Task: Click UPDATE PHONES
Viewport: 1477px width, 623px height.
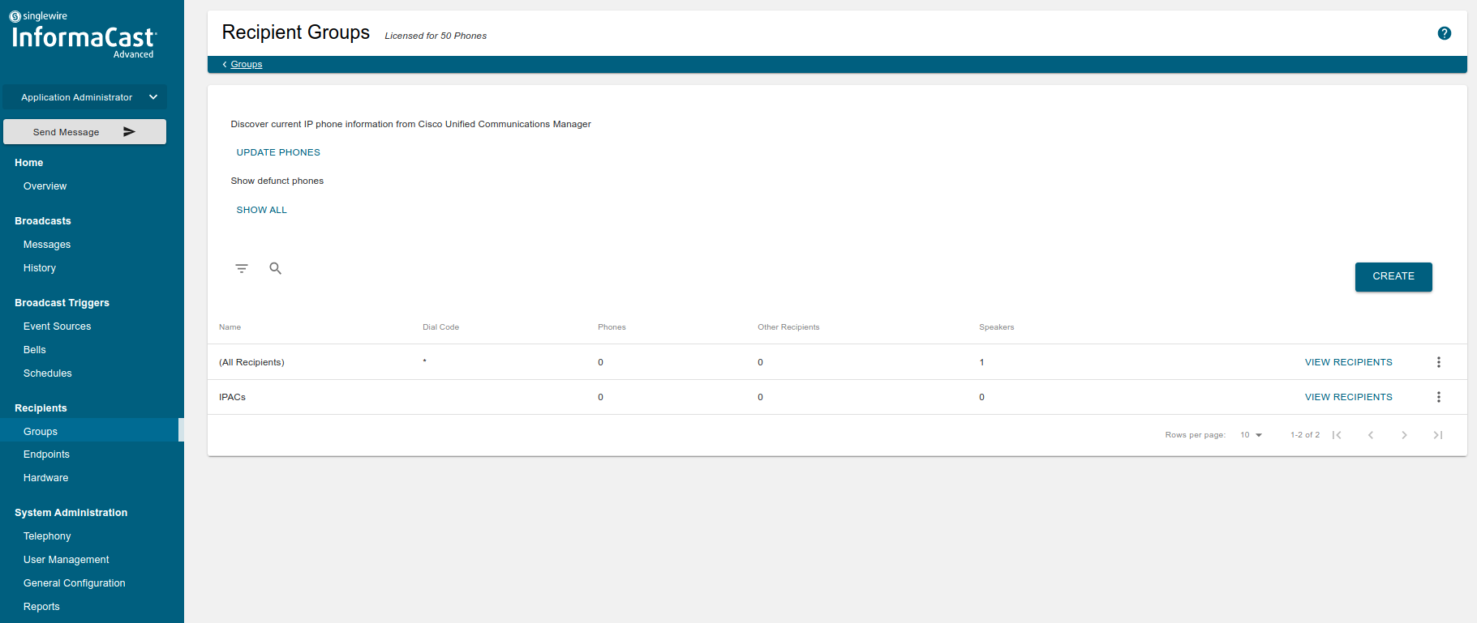Action: pos(278,152)
